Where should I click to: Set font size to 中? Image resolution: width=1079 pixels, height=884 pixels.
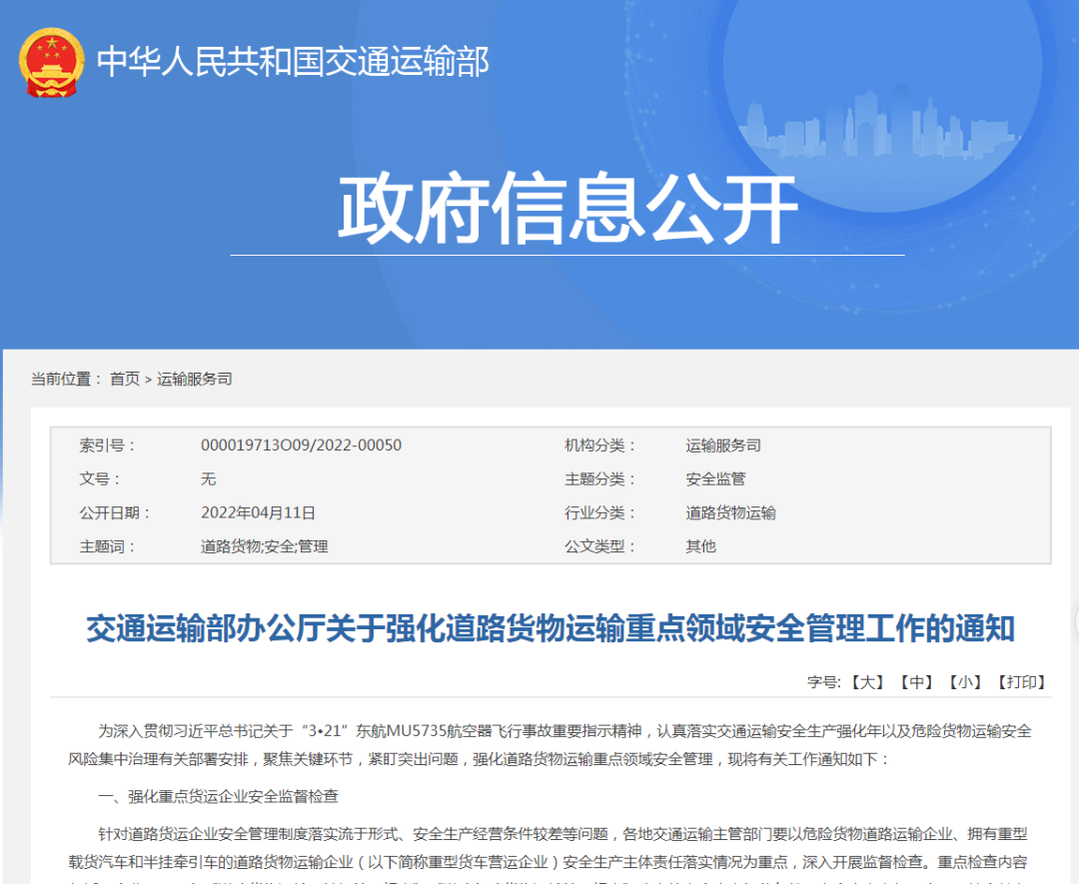(x=916, y=682)
